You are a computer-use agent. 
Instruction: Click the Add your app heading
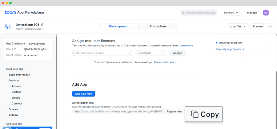tap(14, 124)
